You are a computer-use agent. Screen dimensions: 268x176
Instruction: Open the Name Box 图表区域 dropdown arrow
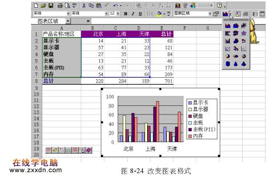[x=68, y=21]
